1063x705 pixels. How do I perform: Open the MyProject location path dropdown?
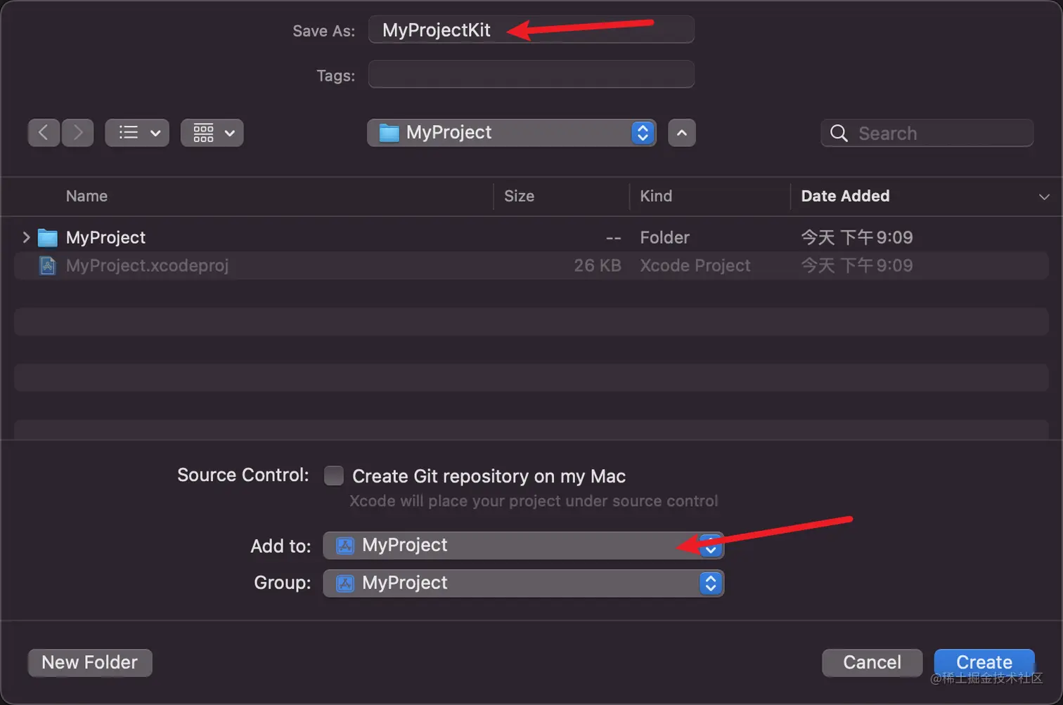coord(511,133)
